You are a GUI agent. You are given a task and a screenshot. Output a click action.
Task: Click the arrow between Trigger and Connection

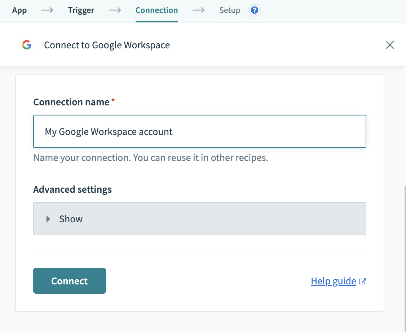[x=115, y=10]
